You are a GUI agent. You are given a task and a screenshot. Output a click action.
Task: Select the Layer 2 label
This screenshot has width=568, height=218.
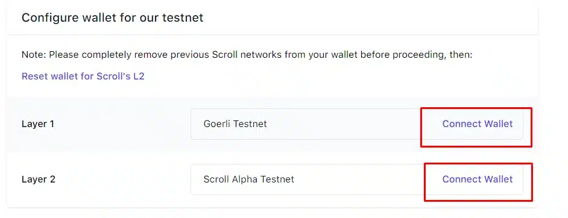tap(39, 179)
